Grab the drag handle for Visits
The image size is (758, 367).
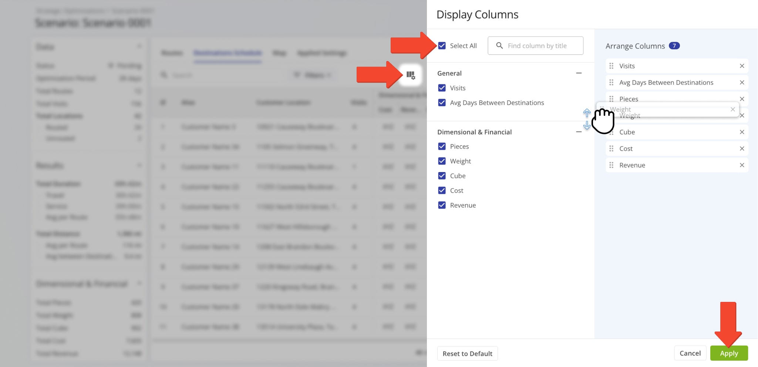(x=611, y=66)
